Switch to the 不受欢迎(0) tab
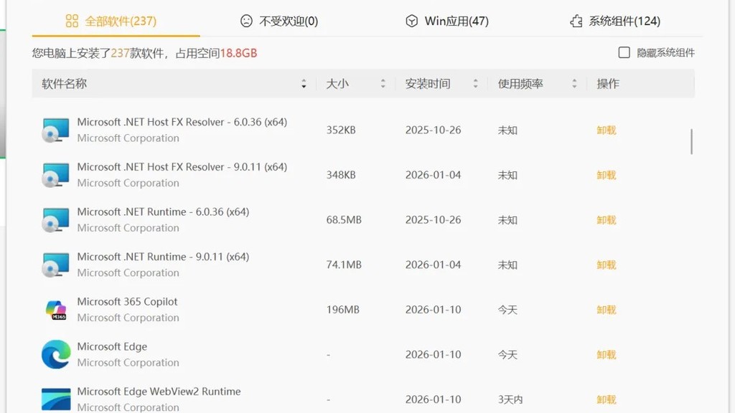The height and width of the screenshot is (413, 735). (x=279, y=21)
